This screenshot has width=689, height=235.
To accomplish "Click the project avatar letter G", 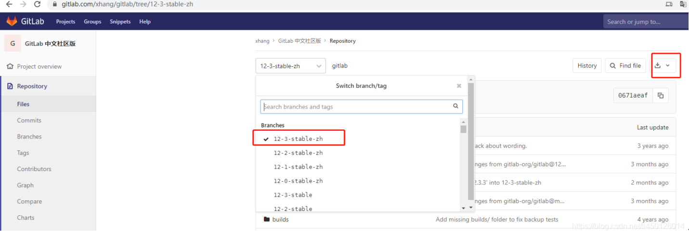I will [x=13, y=43].
